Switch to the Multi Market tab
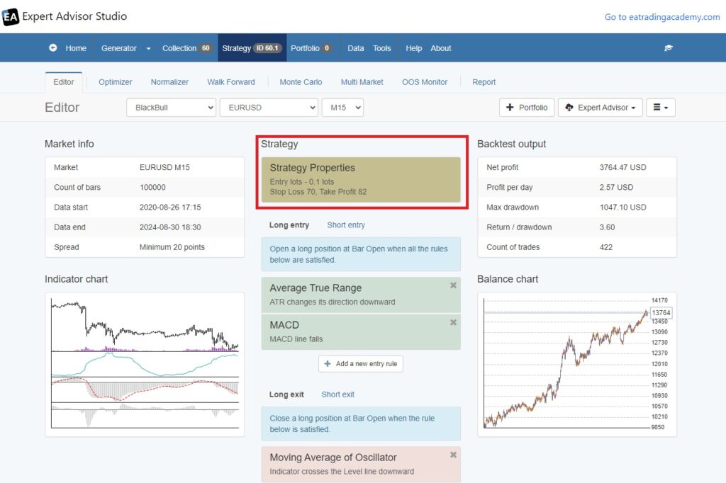 click(362, 82)
